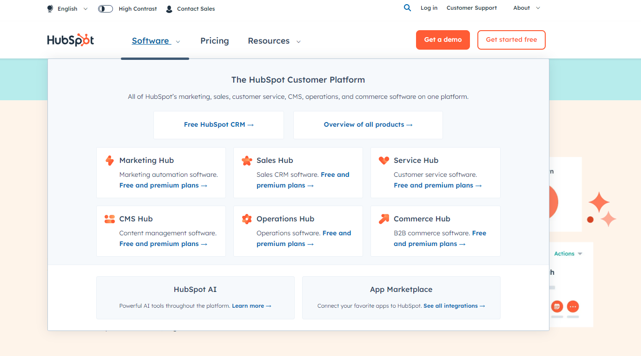Screen dimensions: 641x356
Task: Click the Sales Hub heading
Action: click(x=275, y=161)
